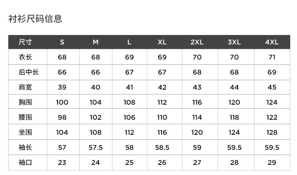Select the 坐围 row label
Viewport: 297px width, 175px height.
pos(26,132)
